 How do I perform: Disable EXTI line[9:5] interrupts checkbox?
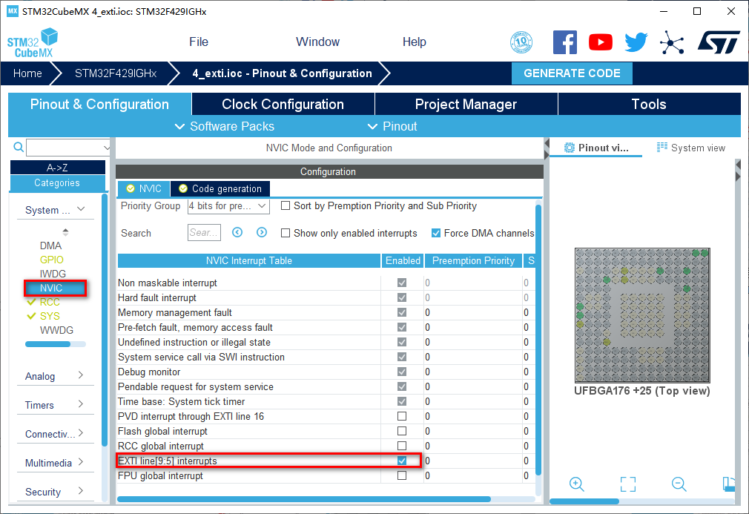402,461
